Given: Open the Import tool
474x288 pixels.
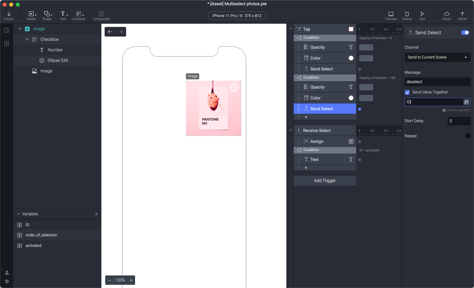Looking at the screenshot, I should [x=9, y=16].
